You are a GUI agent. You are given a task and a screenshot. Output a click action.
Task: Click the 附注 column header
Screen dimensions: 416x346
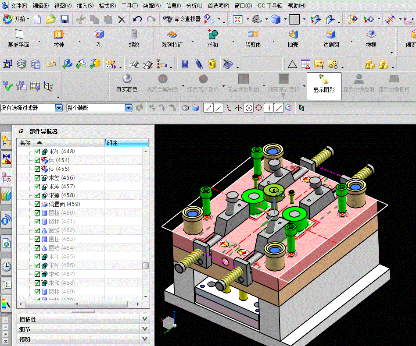(126, 143)
